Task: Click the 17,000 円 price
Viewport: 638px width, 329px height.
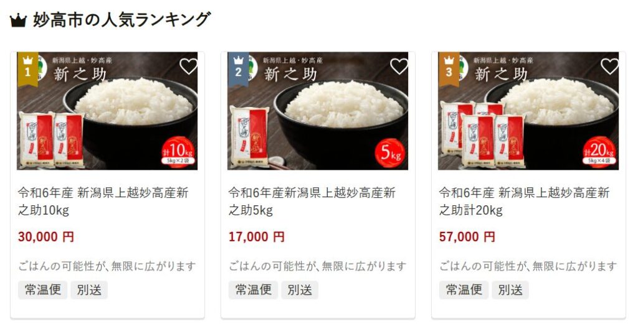Action: tap(256, 237)
